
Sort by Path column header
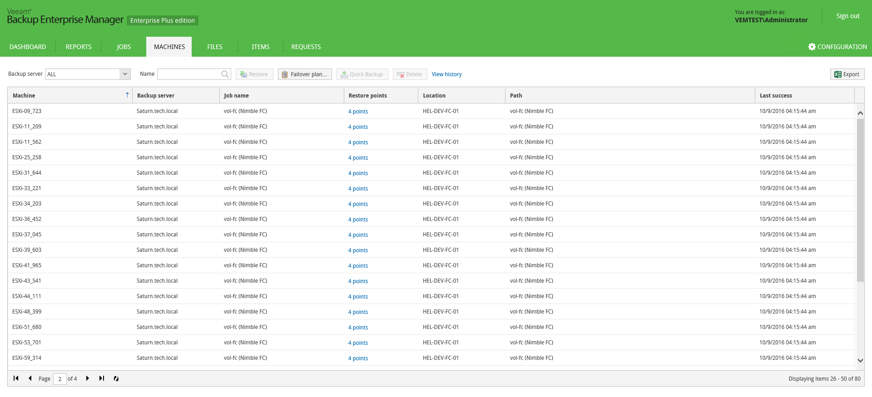pyautogui.click(x=630, y=95)
